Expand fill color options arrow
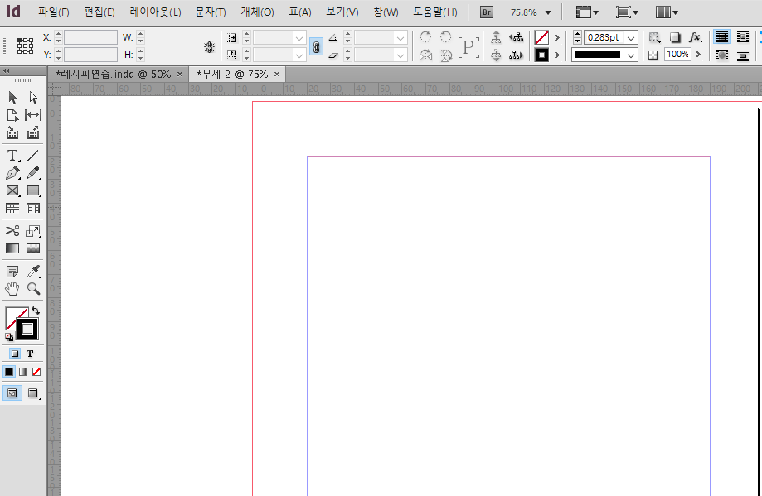Viewport: 762px width, 496px height. 557,37
